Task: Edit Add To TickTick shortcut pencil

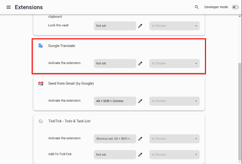Action: pos(140,155)
